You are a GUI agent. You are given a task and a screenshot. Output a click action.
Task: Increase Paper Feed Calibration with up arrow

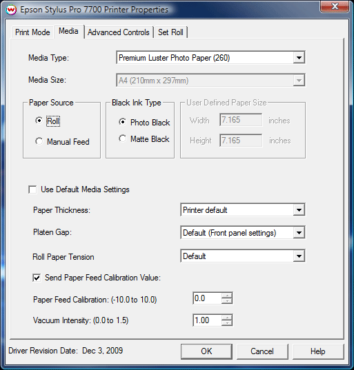(x=227, y=296)
